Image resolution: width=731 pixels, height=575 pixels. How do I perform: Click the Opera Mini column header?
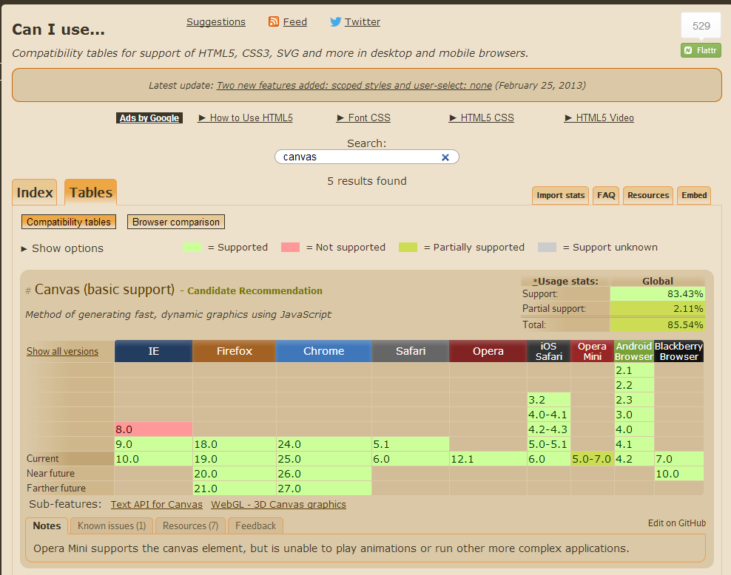(x=592, y=351)
